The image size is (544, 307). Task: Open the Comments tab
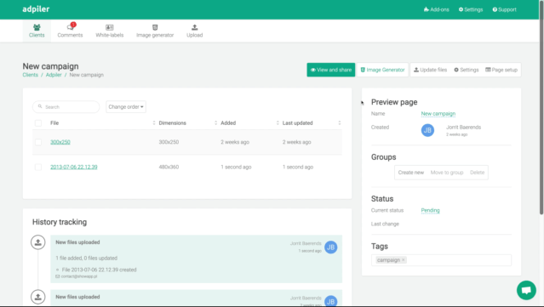[70, 31]
